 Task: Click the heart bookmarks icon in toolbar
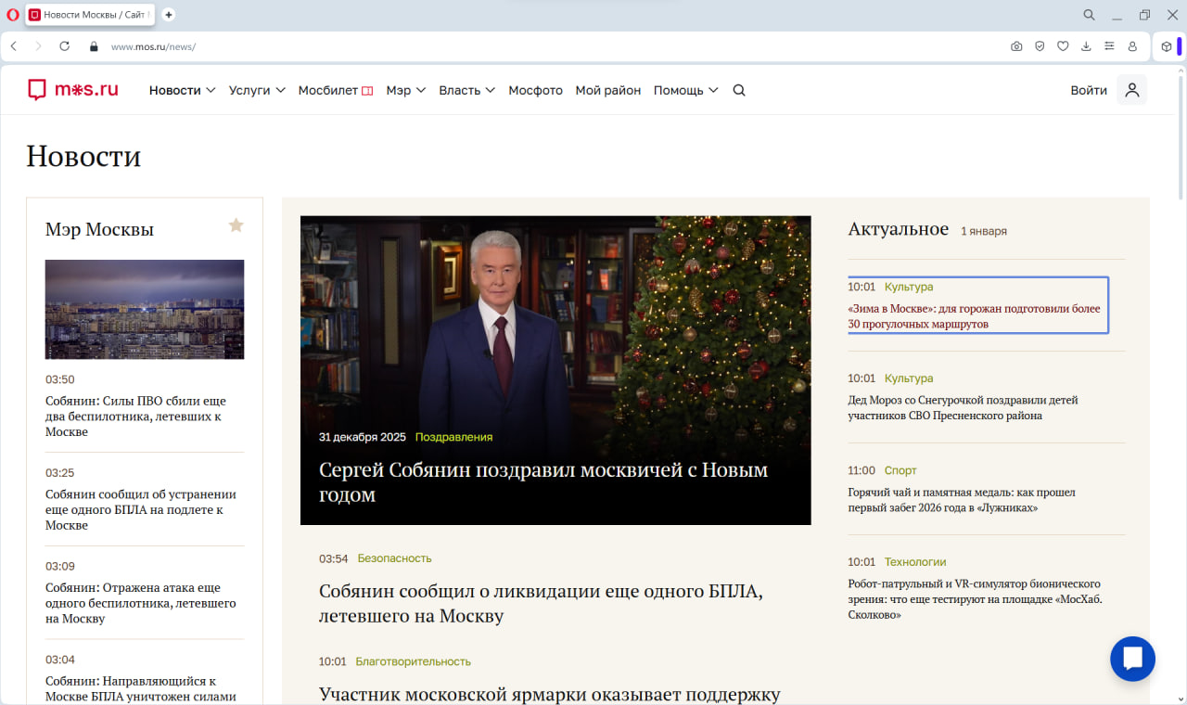coord(1063,45)
